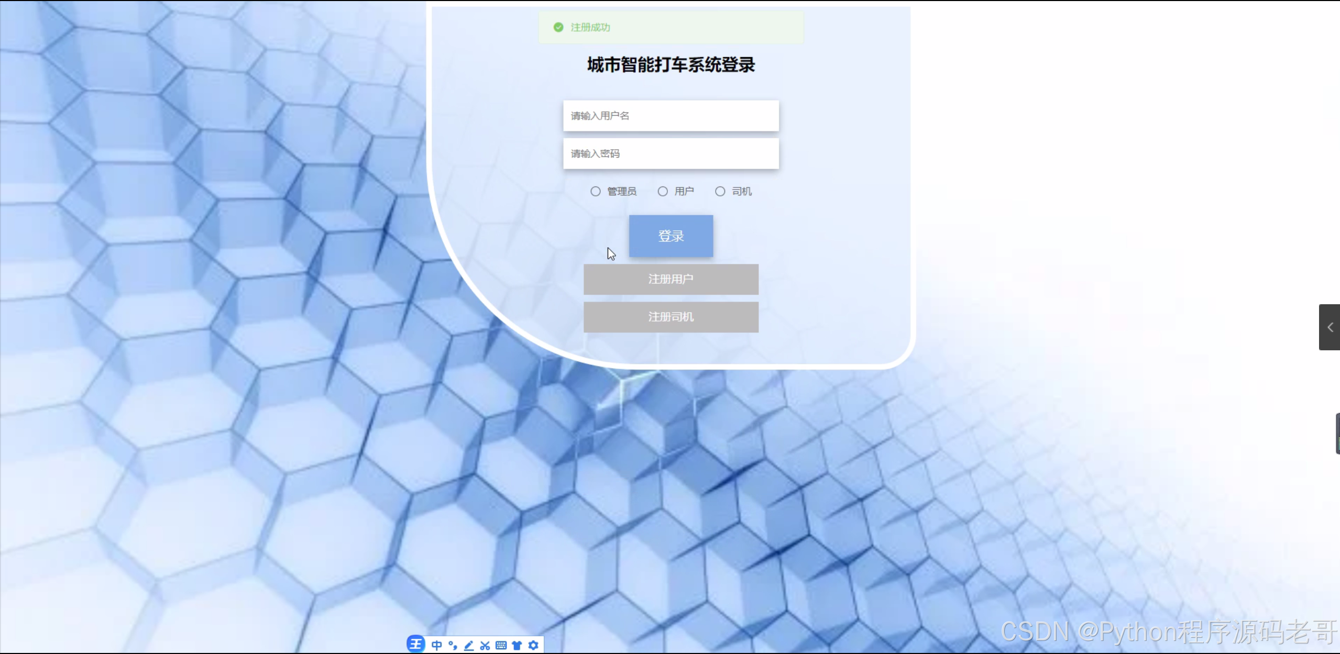The height and width of the screenshot is (654, 1340).
Task: Click the scissors screenshot icon
Action: pos(485,645)
